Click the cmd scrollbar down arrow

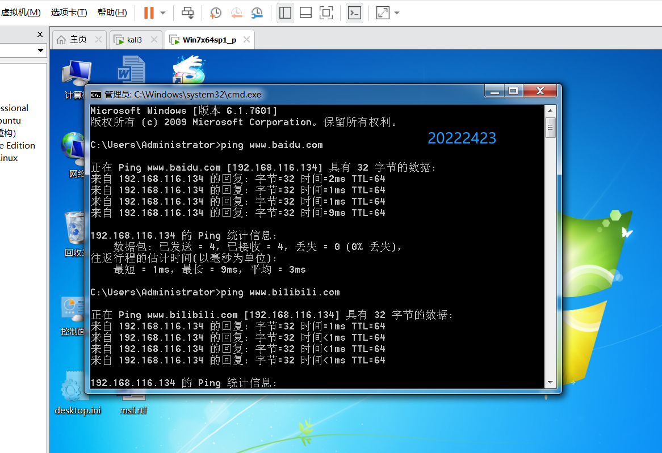pos(550,382)
